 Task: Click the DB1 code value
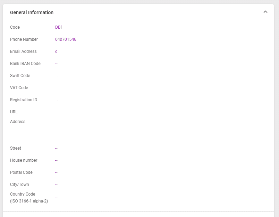(59, 27)
